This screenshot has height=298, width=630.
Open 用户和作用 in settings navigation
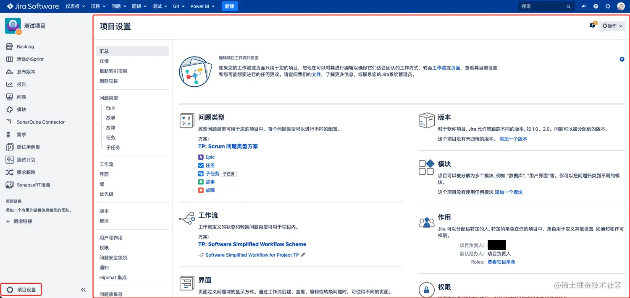click(x=111, y=238)
